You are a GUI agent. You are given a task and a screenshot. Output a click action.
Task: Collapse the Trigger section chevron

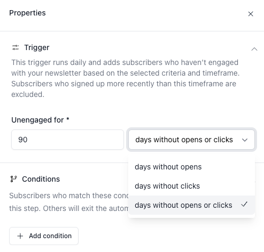254,49
